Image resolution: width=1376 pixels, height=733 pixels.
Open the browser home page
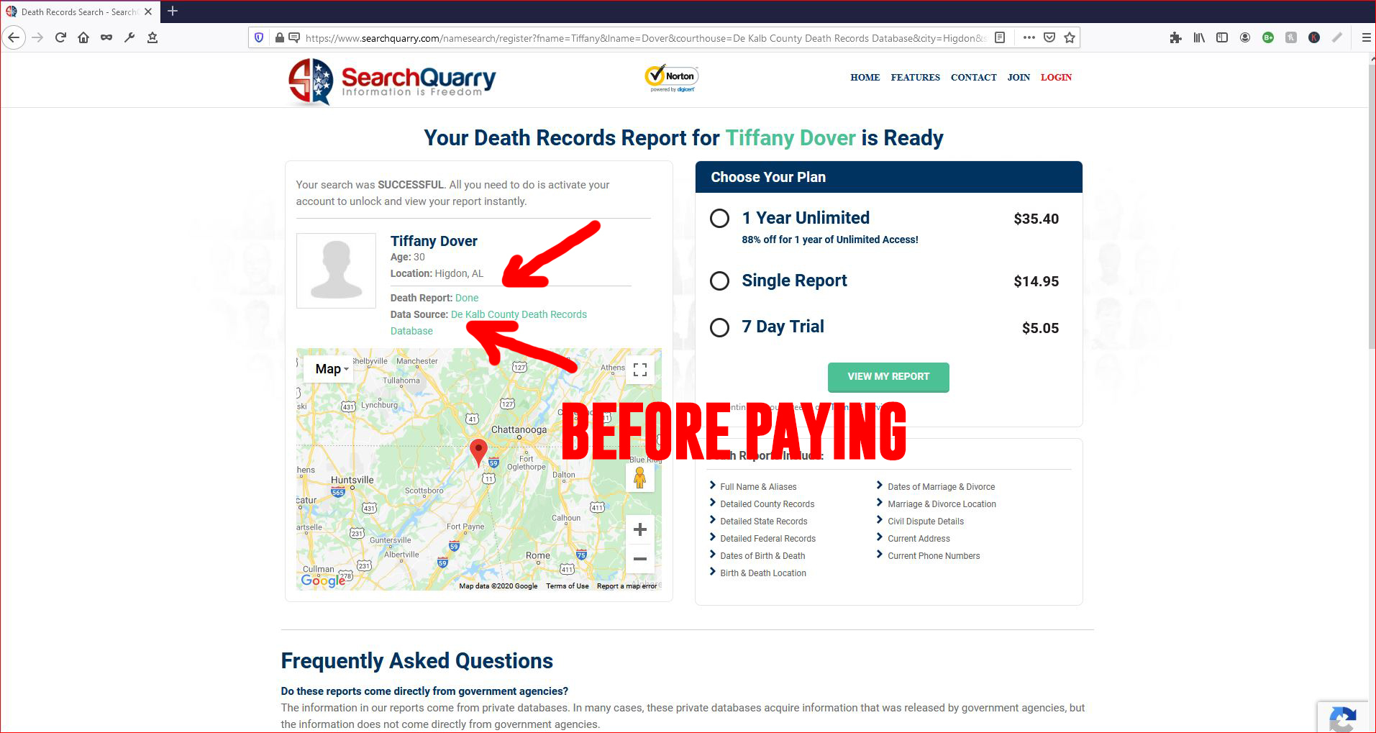pos(83,37)
